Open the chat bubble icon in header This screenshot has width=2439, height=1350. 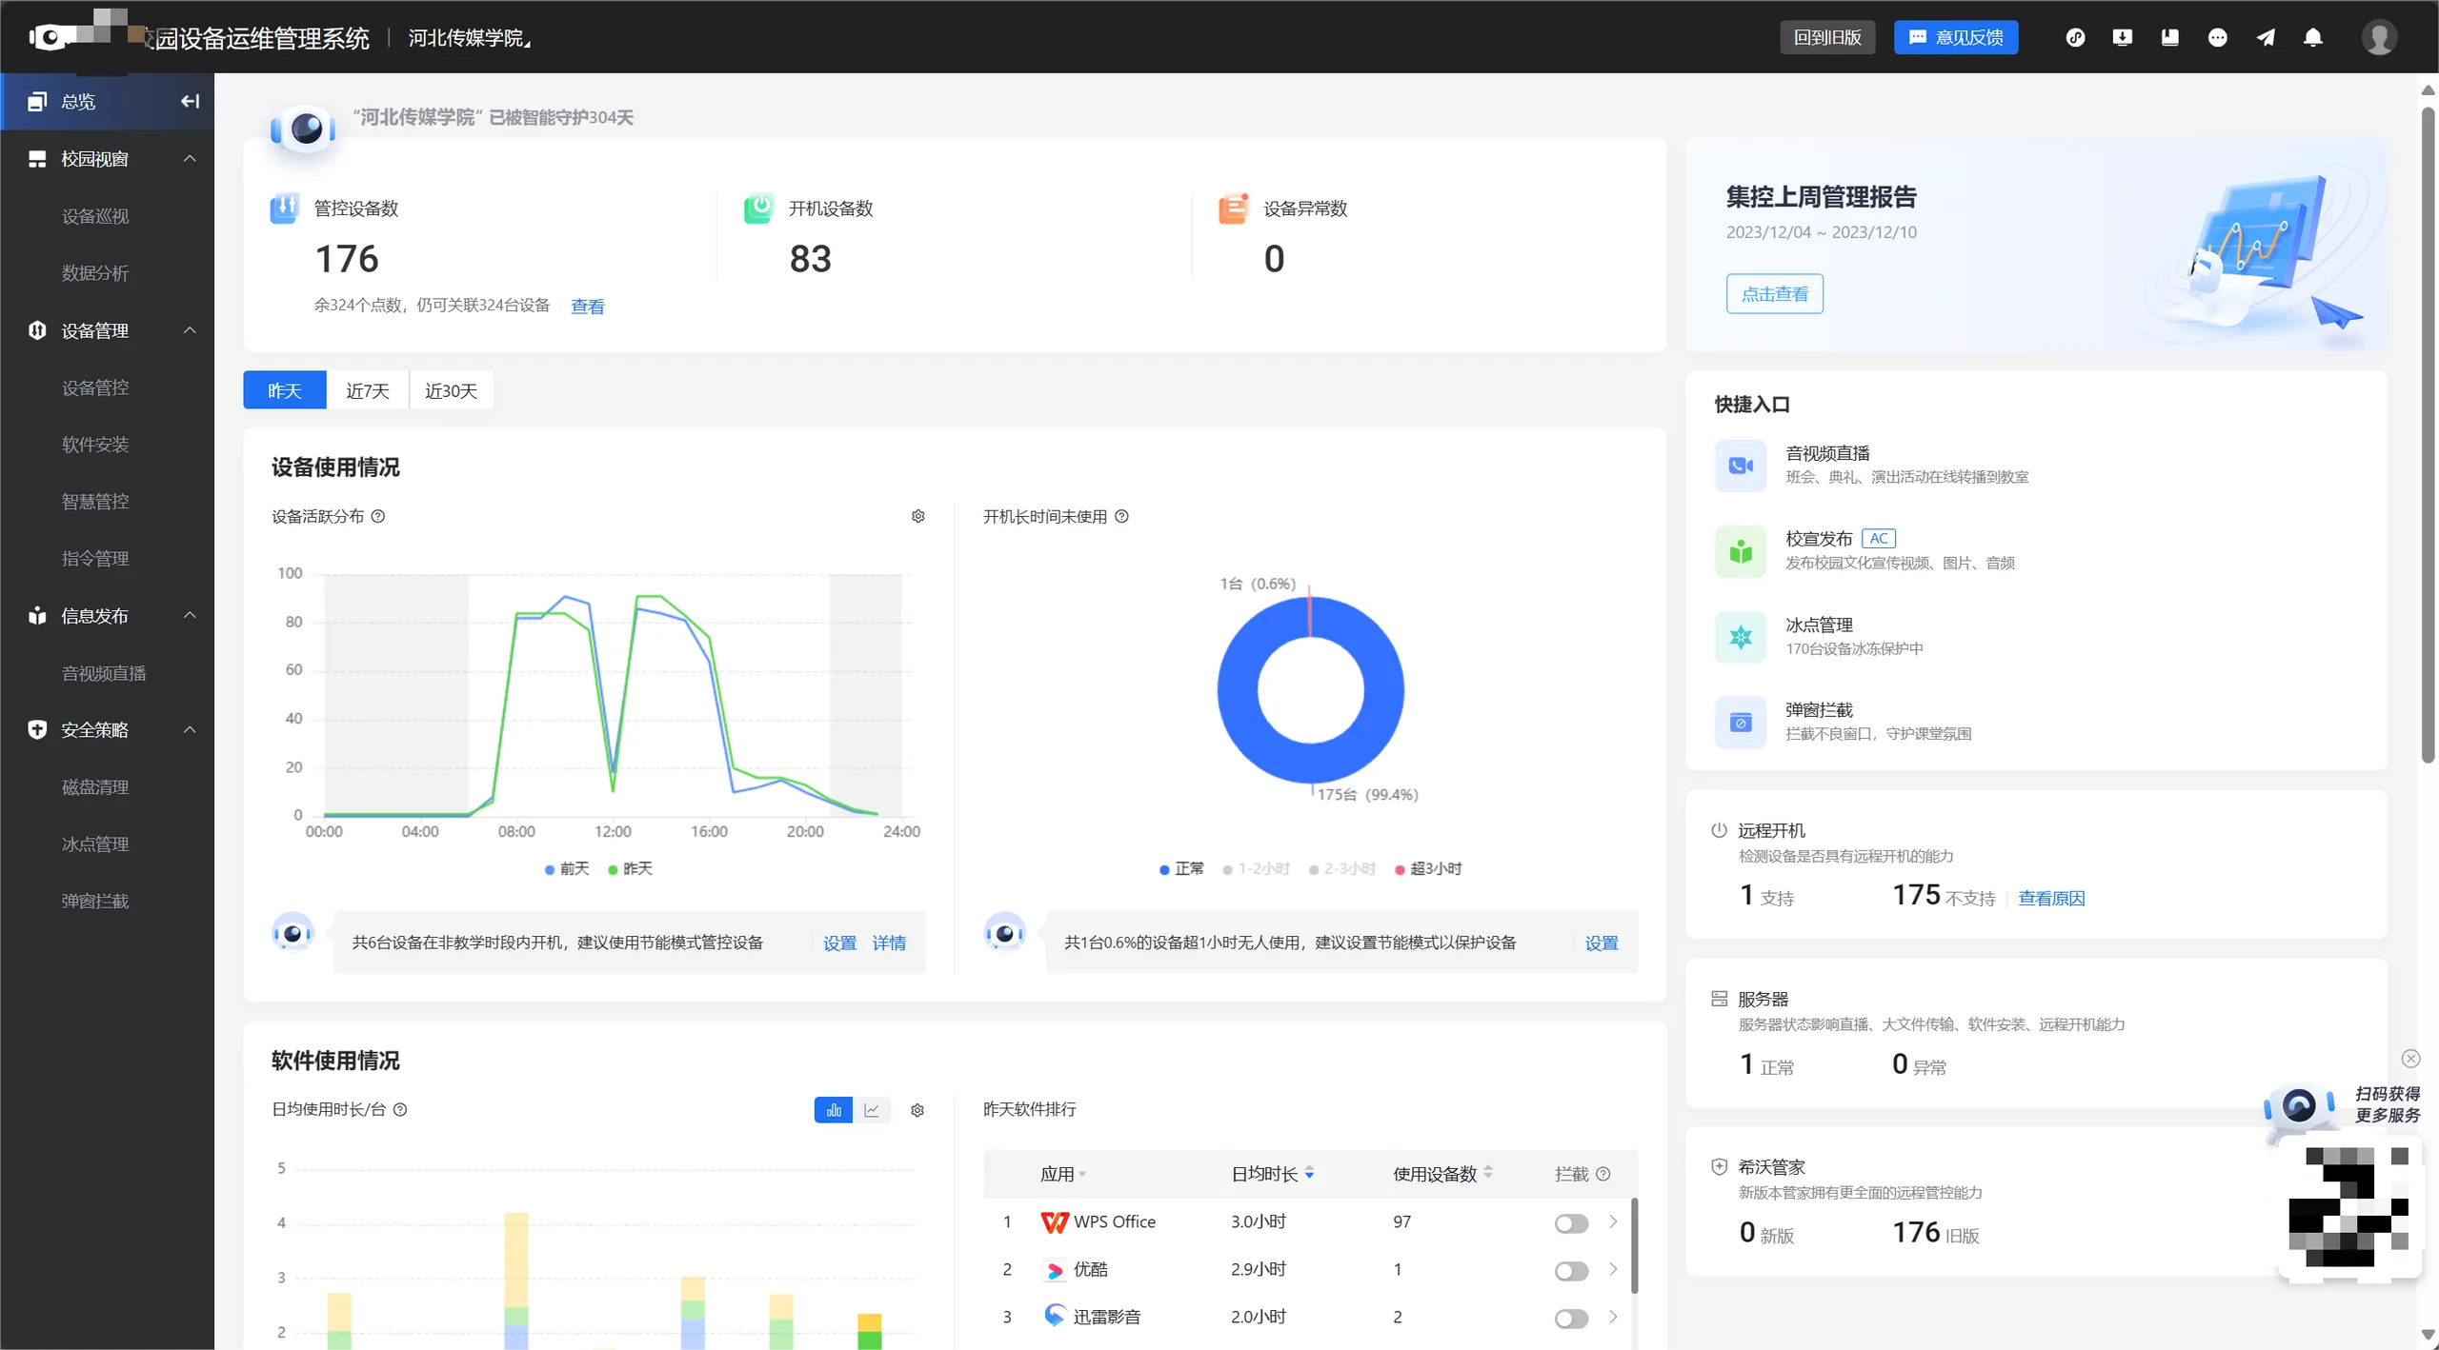[2218, 37]
